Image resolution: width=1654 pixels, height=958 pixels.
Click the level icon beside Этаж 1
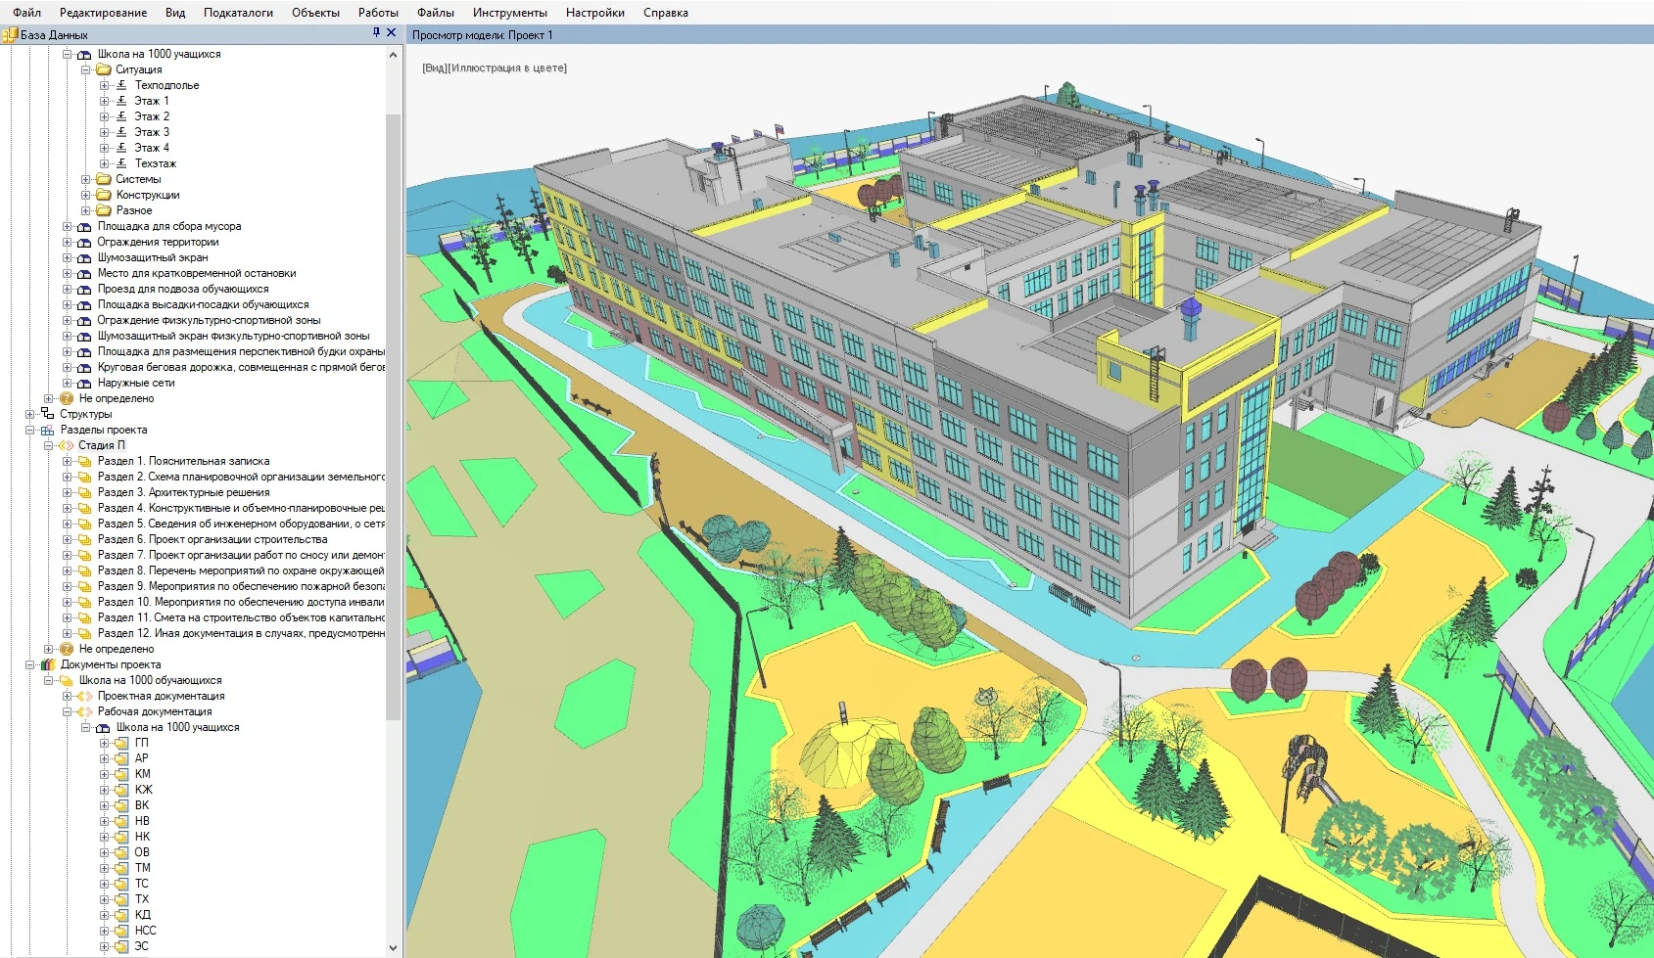(121, 101)
